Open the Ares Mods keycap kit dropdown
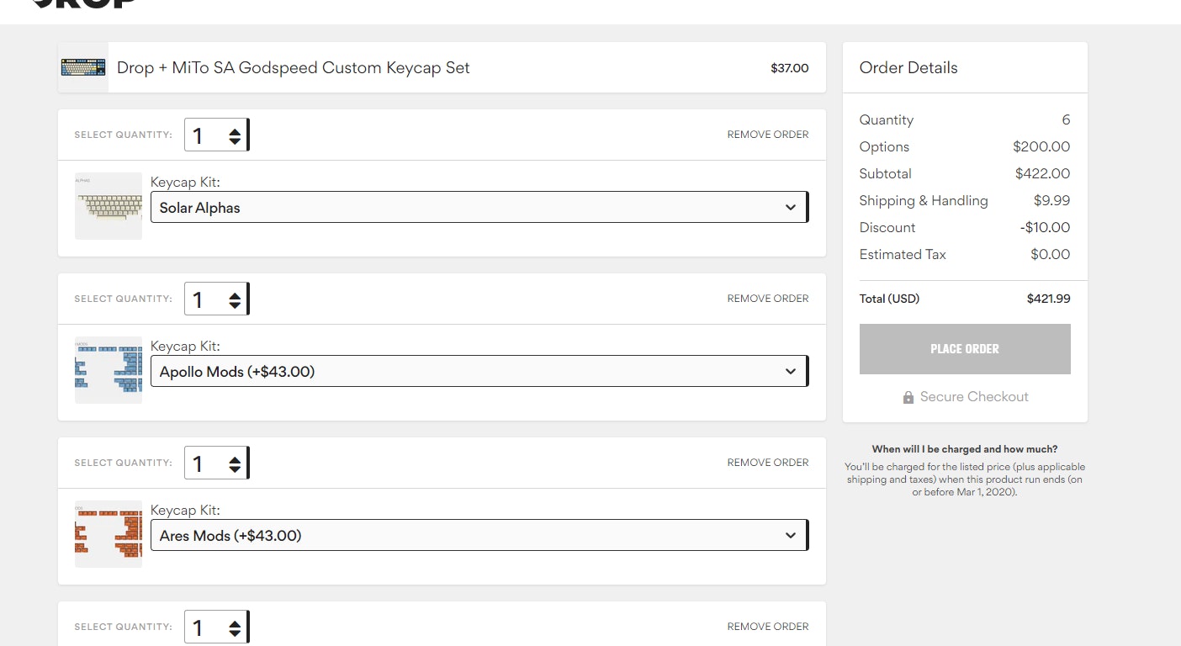The width and height of the screenshot is (1181, 646). [479, 535]
